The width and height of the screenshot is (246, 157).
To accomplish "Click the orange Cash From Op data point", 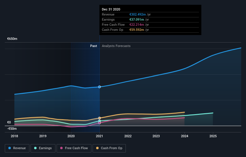I will (x=99, y=118).
